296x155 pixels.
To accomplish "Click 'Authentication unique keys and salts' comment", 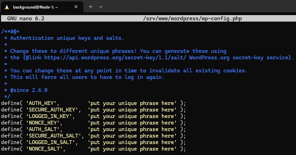I will [67, 38].
